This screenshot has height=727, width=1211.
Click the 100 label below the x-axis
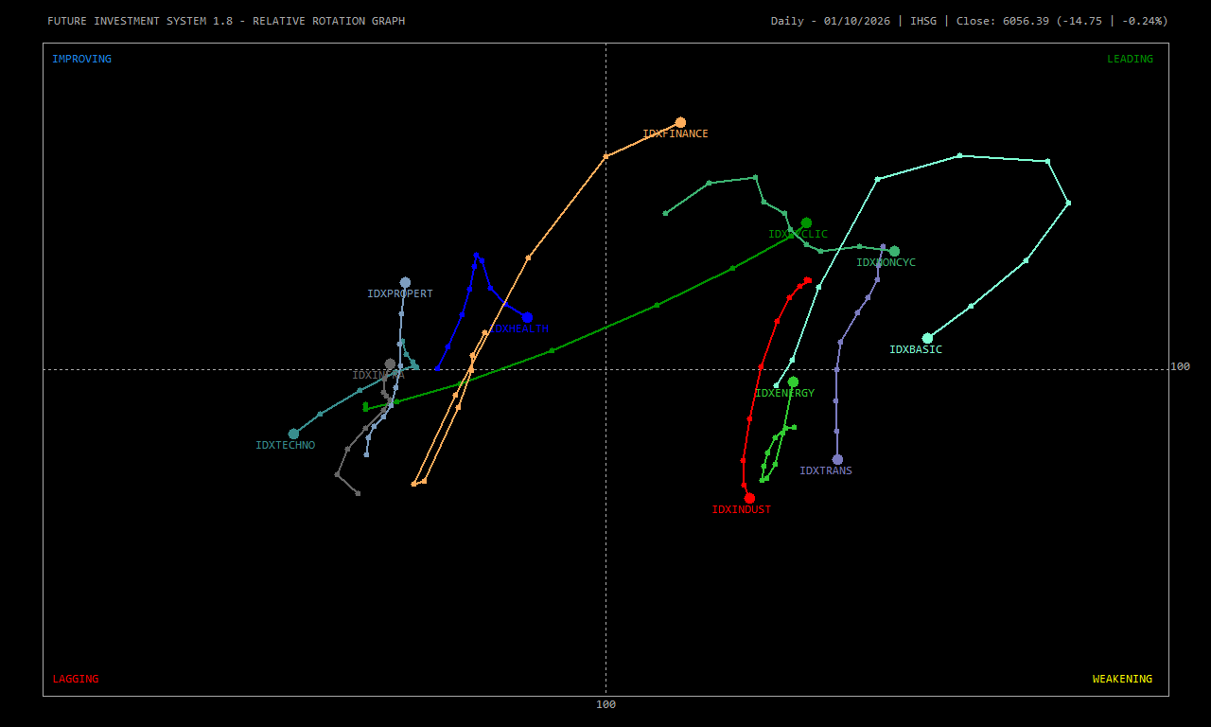pos(605,704)
